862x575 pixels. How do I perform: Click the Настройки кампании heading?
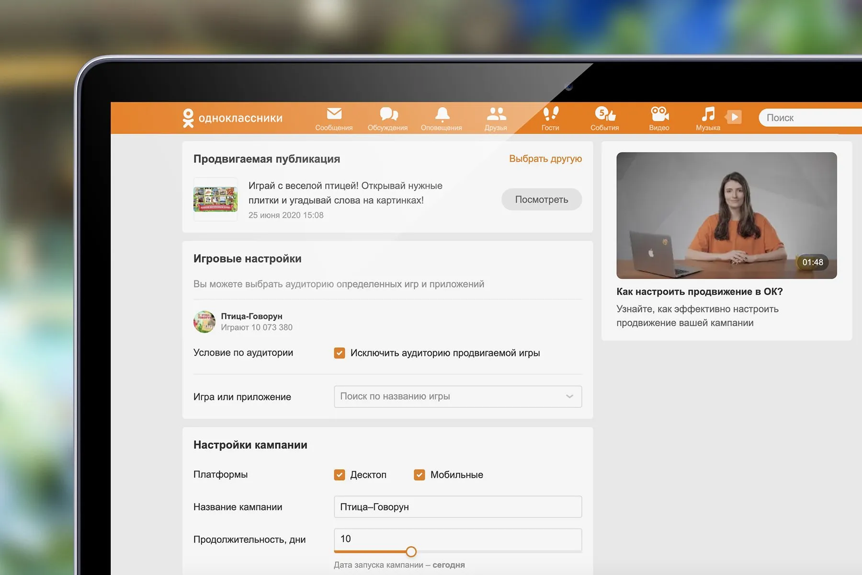[250, 445]
